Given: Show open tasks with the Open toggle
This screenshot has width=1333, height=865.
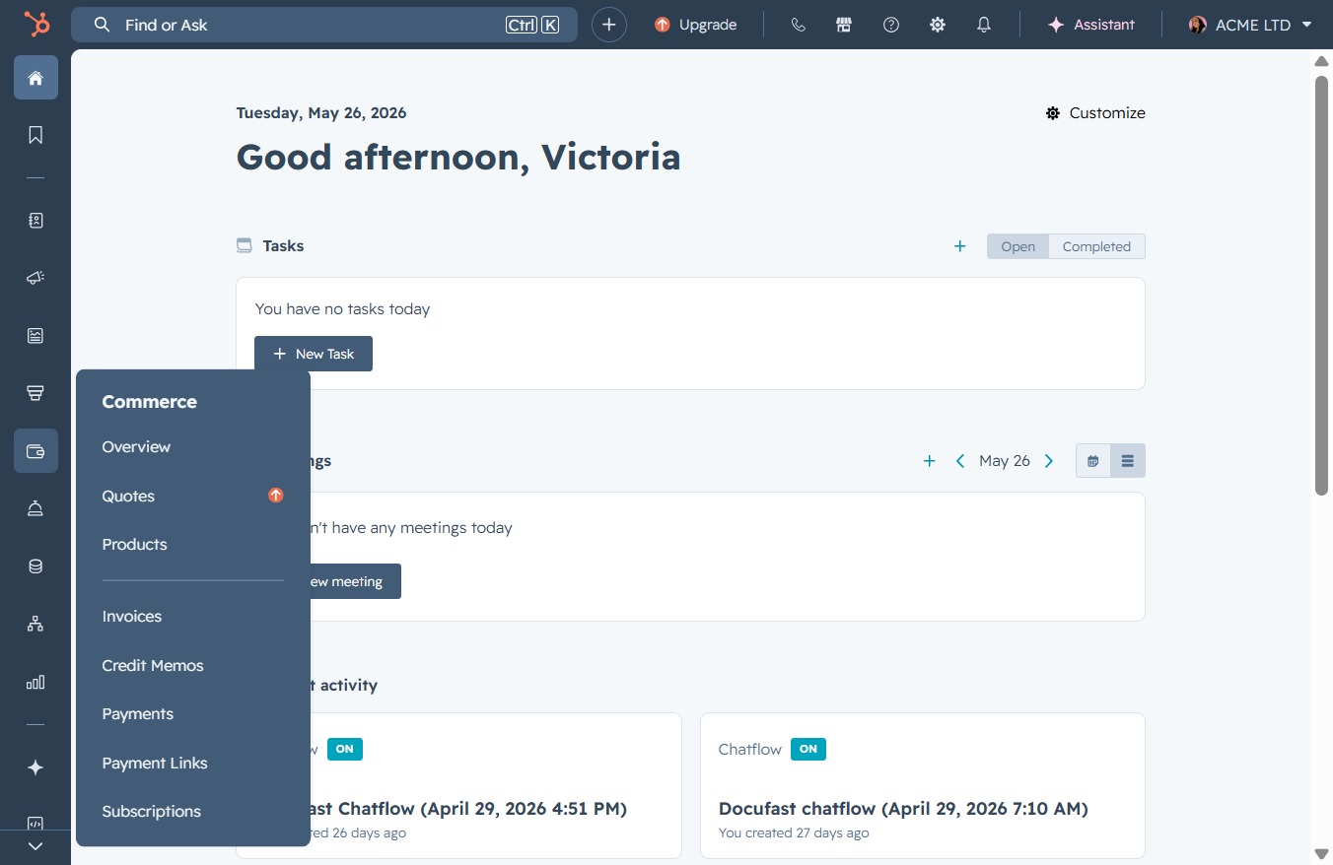Looking at the screenshot, I should [1017, 246].
